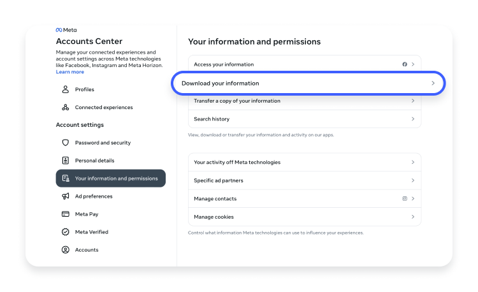Click the Accounts Center heading
The width and height of the screenshot is (478, 292).
(89, 41)
